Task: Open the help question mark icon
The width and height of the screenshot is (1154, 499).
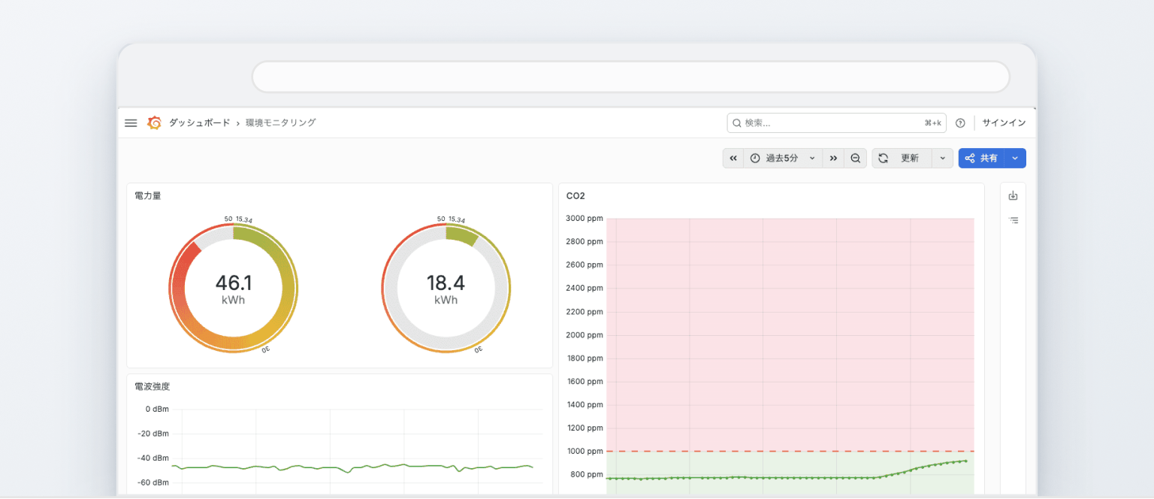Action: [x=960, y=123]
